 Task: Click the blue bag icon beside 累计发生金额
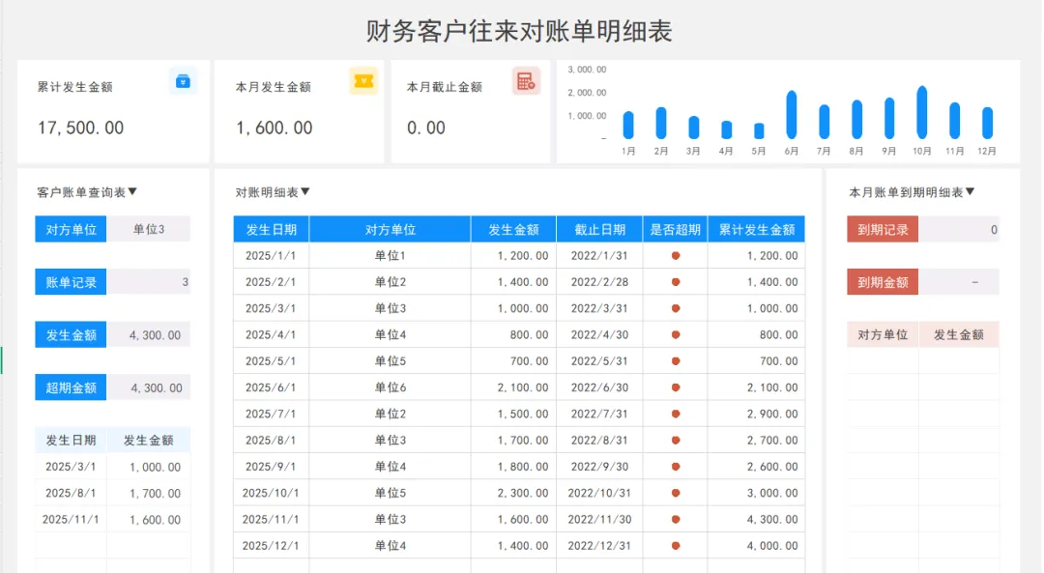tap(183, 81)
